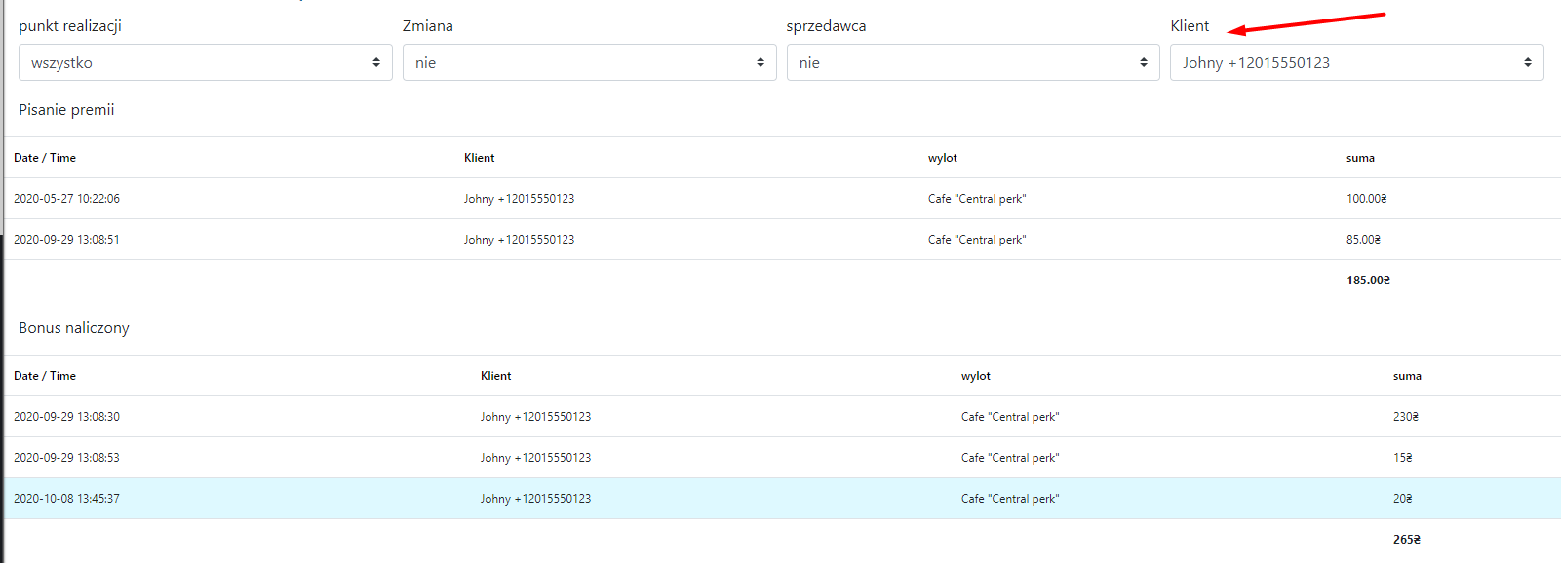Click the Bonus naliczony section heading
Image resolution: width=1561 pixels, height=563 pixels.
click(x=74, y=328)
